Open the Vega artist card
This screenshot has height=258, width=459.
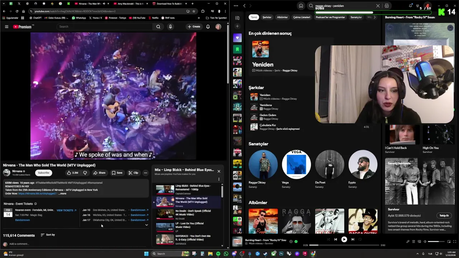click(x=296, y=169)
